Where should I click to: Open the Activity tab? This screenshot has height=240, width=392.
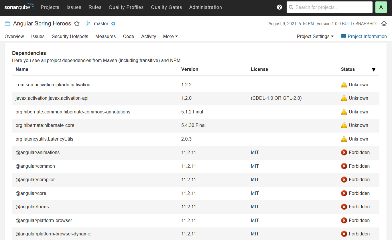(149, 36)
